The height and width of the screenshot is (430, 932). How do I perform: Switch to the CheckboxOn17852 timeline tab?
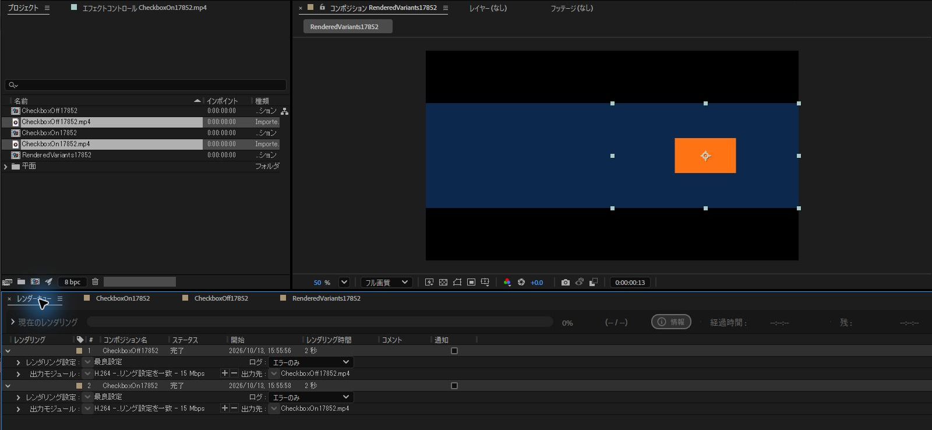click(123, 298)
